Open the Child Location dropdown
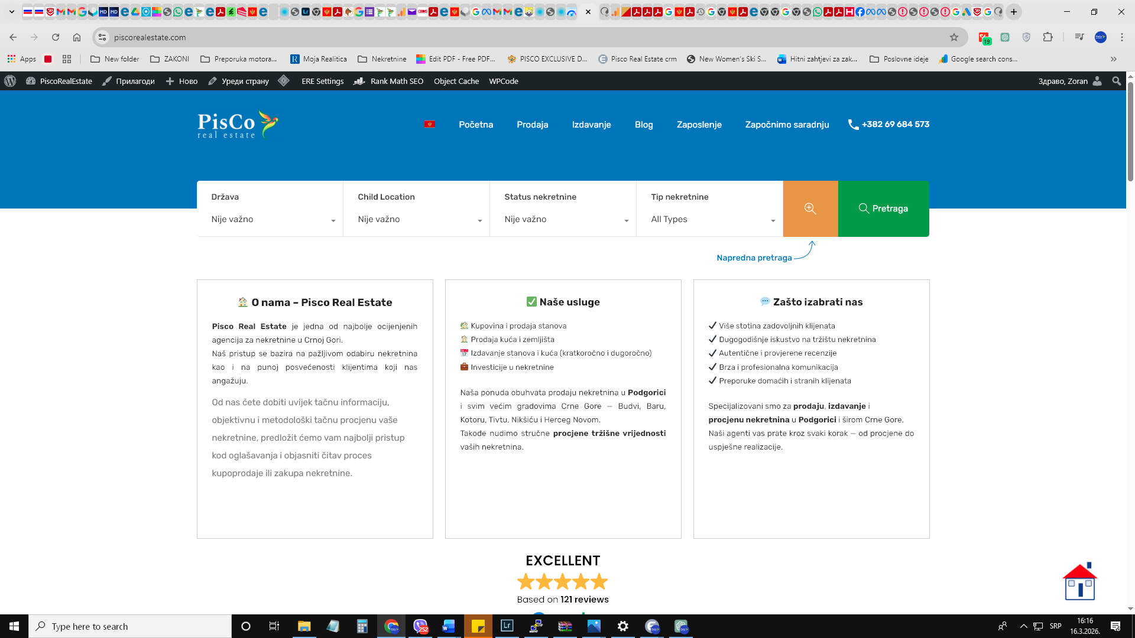 click(x=417, y=219)
